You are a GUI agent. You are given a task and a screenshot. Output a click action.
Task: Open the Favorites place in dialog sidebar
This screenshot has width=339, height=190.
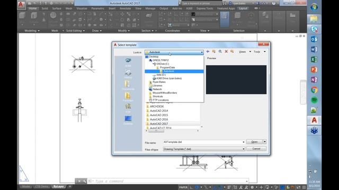[x=128, y=97]
